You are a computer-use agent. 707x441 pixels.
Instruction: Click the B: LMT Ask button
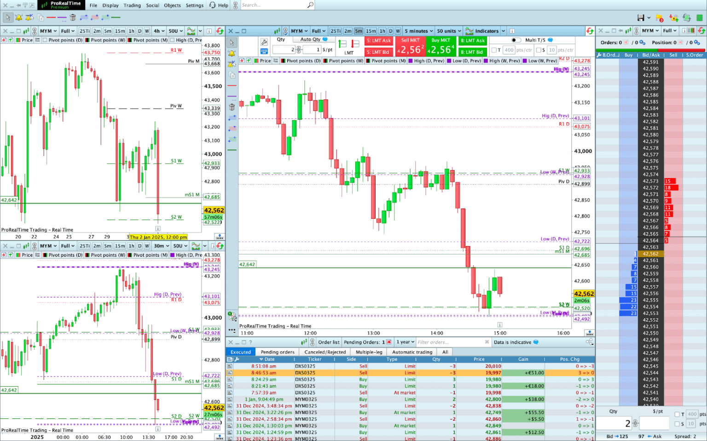pyautogui.click(x=472, y=41)
